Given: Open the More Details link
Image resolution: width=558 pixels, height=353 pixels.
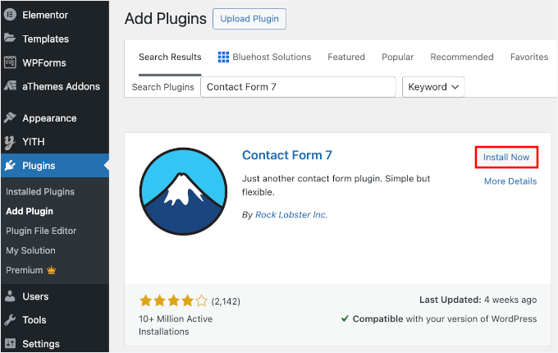Looking at the screenshot, I should (x=510, y=181).
